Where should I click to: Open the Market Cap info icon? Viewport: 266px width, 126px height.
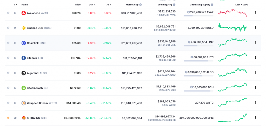(141, 5)
